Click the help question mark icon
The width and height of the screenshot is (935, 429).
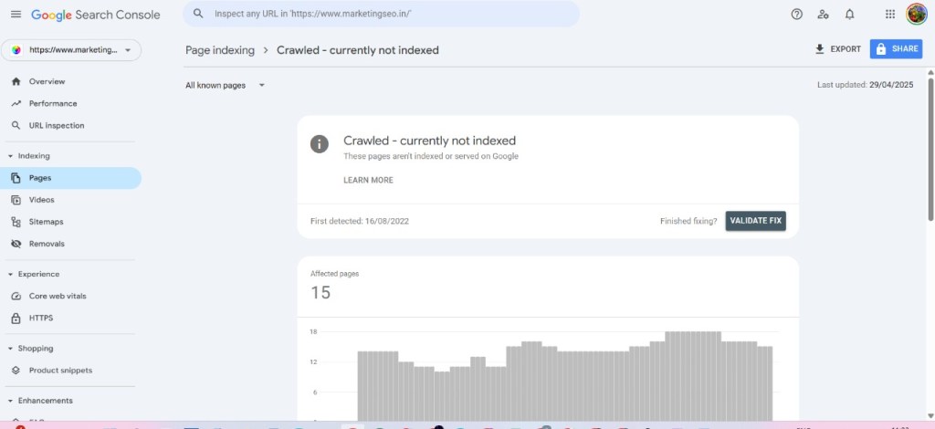coord(796,15)
